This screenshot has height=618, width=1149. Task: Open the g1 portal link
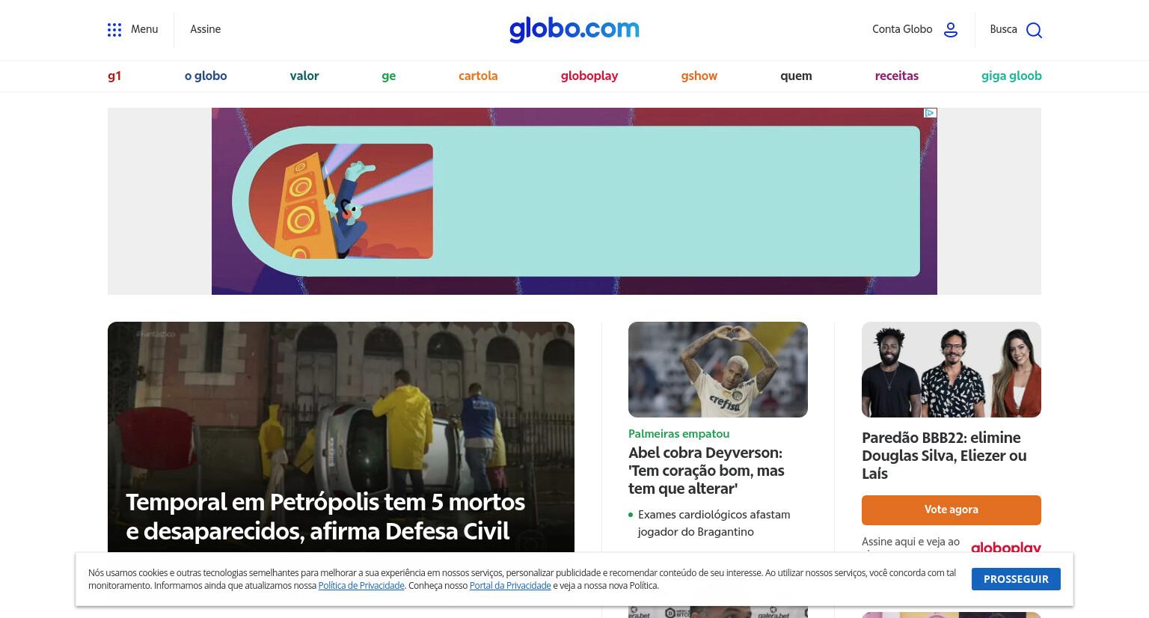point(114,76)
